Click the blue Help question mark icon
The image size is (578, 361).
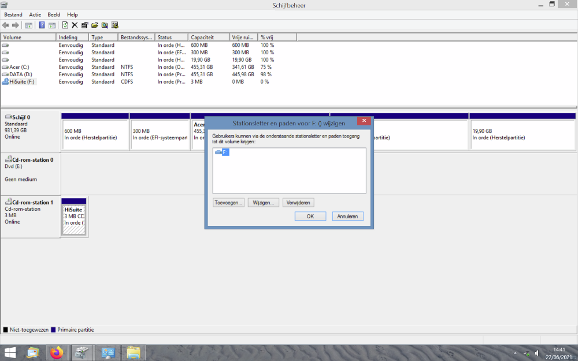point(42,25)
